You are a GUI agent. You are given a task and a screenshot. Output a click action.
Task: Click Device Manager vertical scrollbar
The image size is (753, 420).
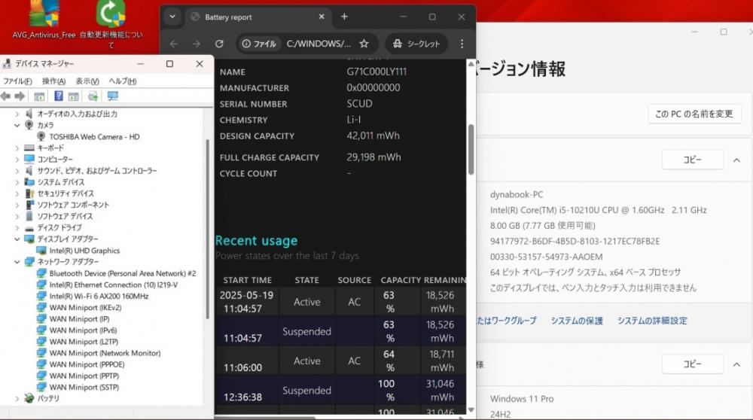click(x=208, y=230)
